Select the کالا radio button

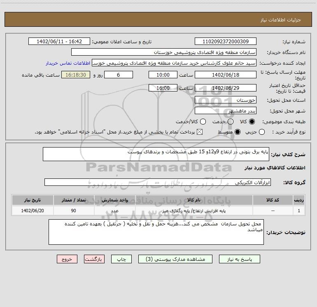coord(252,122)
